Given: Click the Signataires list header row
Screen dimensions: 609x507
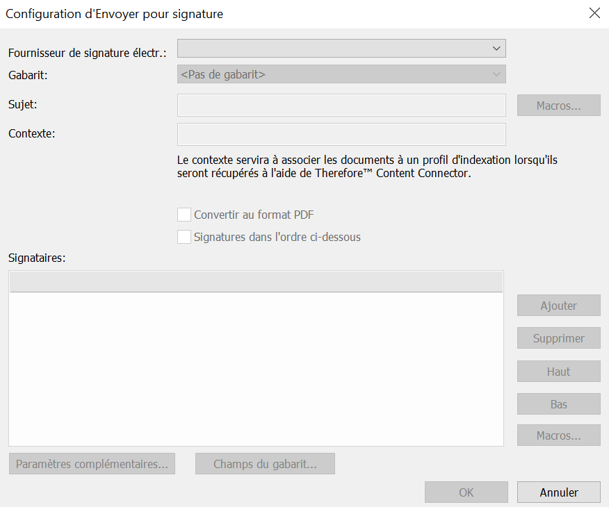Looking at the screenshot, I should coord(256,281).
